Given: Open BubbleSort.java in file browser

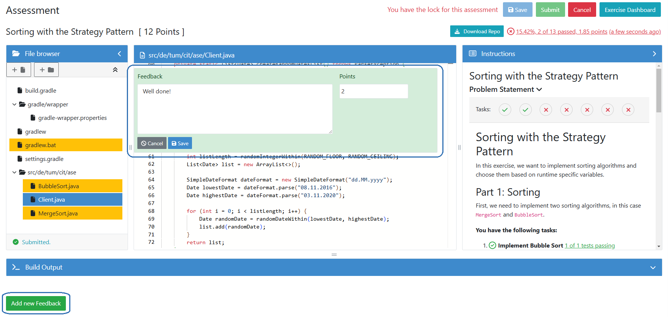Looking at the screenshot, I should (x=58, y=186).
